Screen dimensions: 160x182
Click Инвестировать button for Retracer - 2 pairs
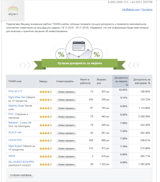67,125
